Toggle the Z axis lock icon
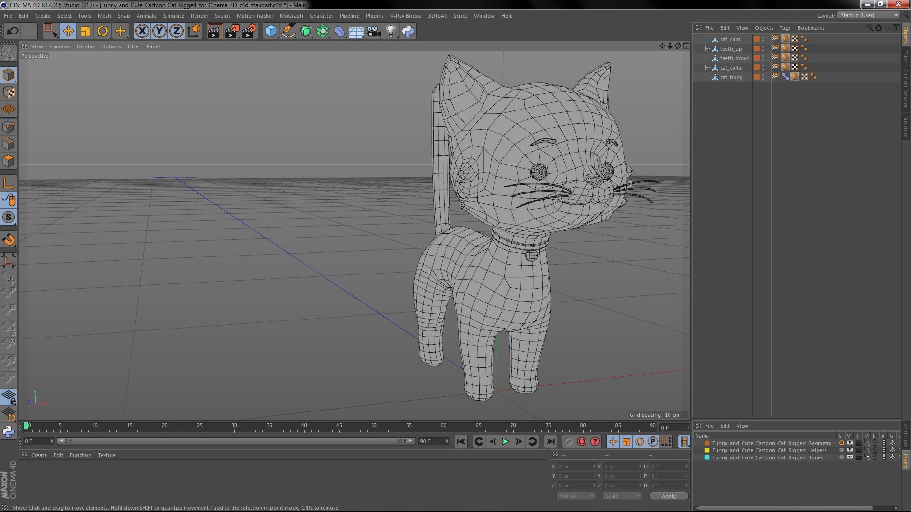Image resolution: width=911 pixels, height=512 pixels. (x=177, y=31)
